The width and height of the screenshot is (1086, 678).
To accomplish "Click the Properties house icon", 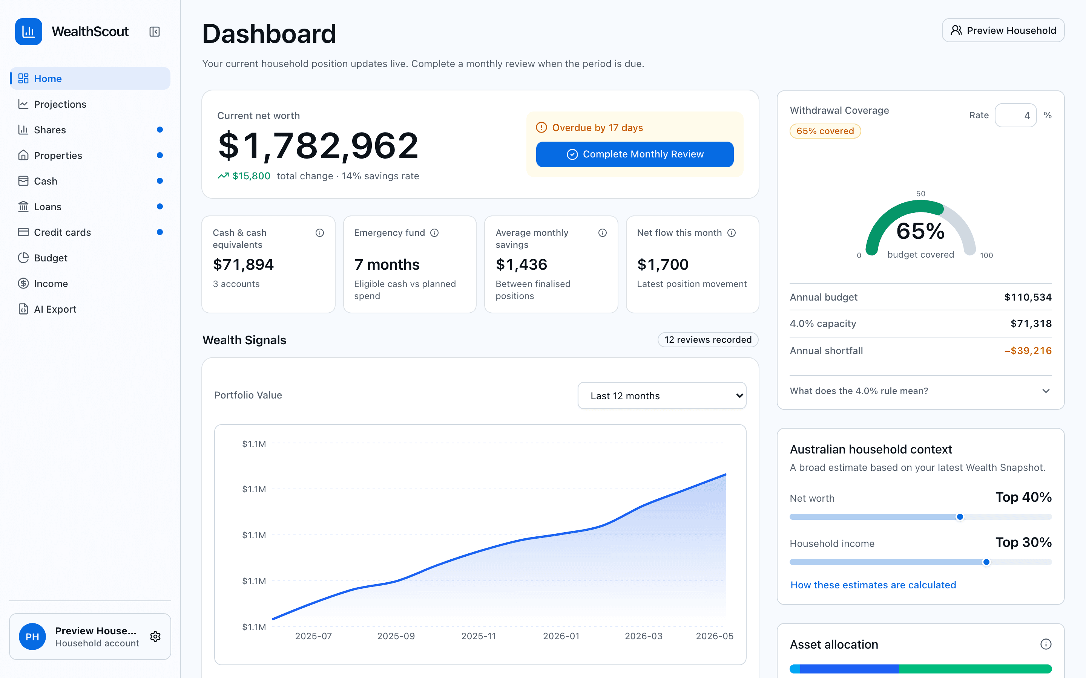I will tap(23, 155).
